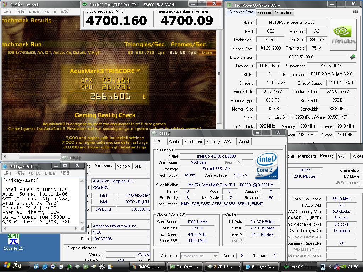Switch to Intel(R) C... taskbar button

coord(298,267)
